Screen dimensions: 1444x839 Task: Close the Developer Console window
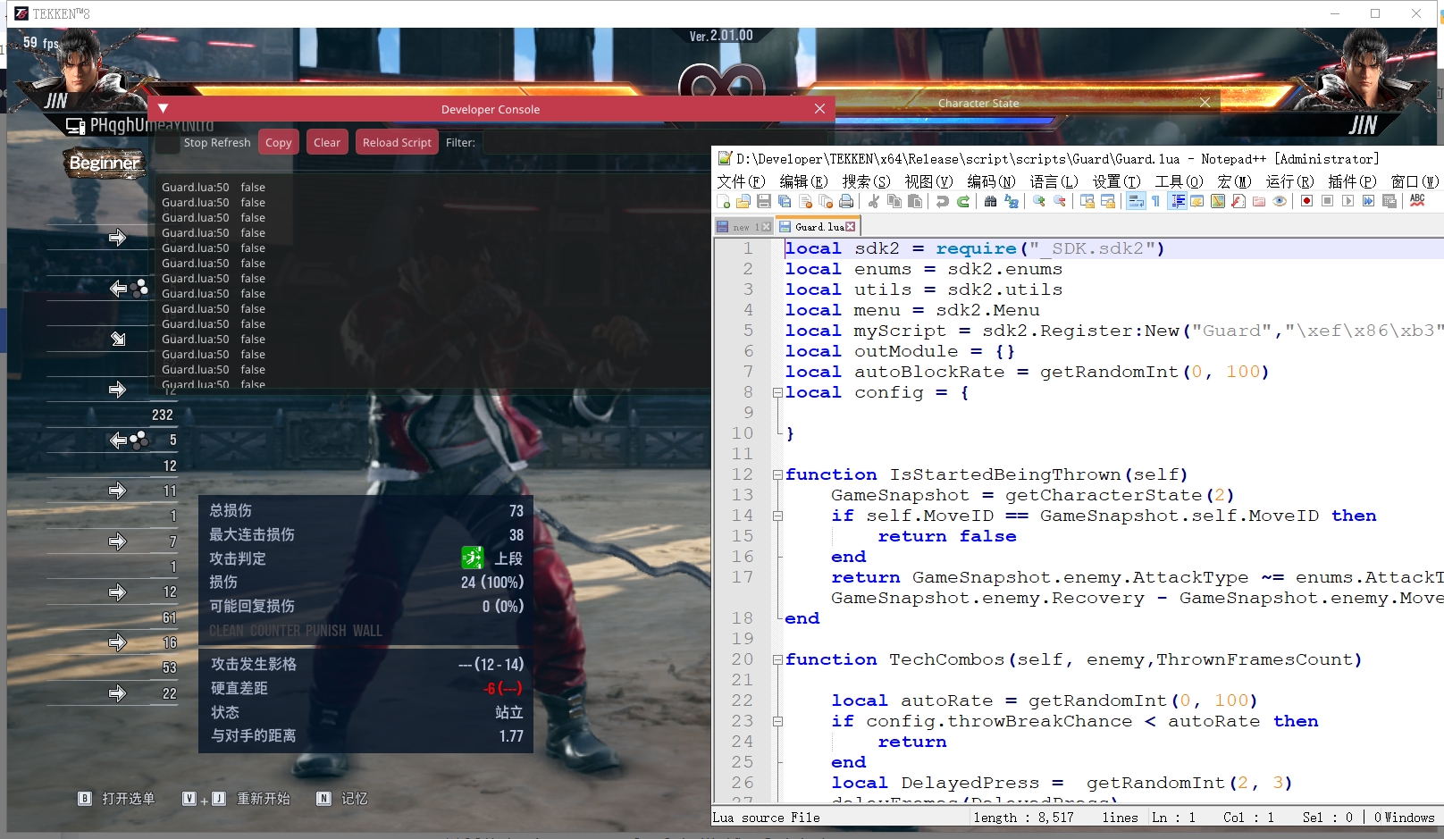point(819,109)
